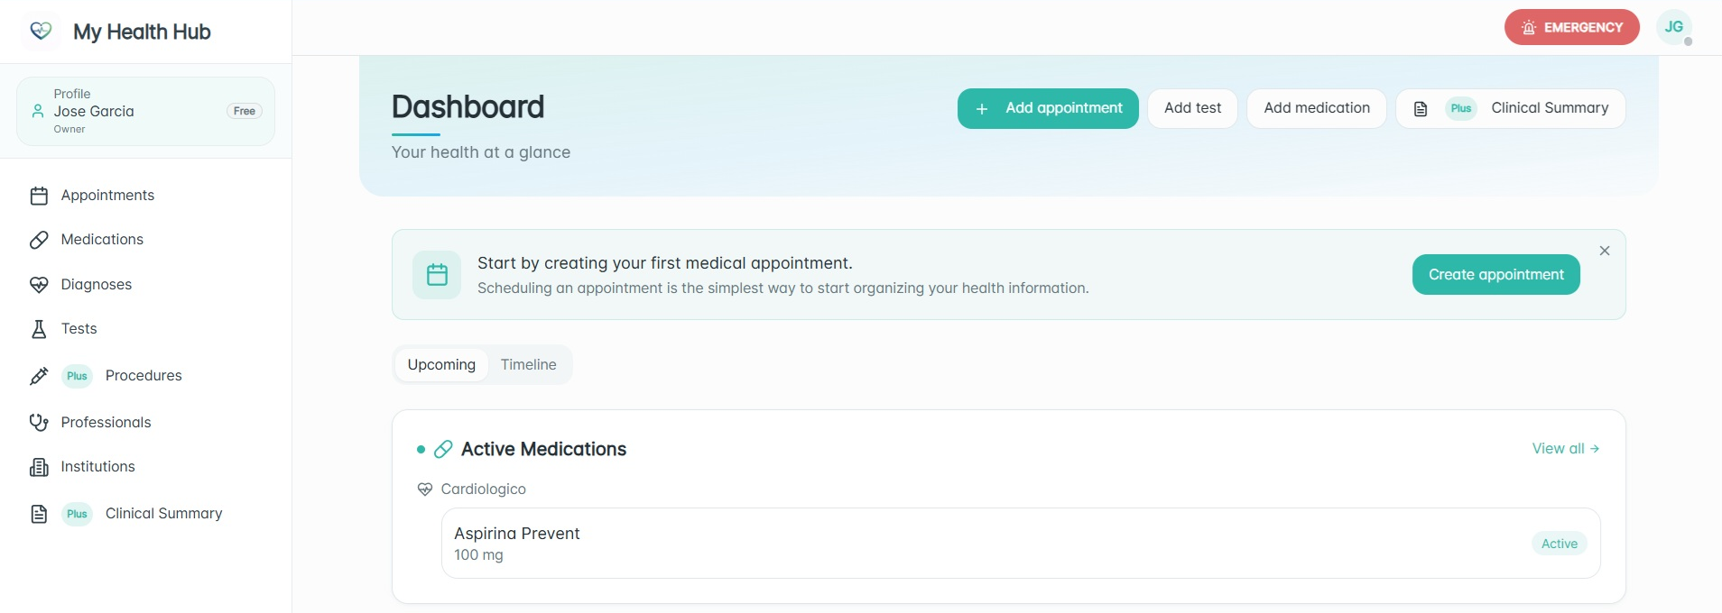Viewport: 1722px width, 613px height.
Task: Click the "Your health at a glance" subtitle
Action: pyautogui.click(x=481, y=152)
